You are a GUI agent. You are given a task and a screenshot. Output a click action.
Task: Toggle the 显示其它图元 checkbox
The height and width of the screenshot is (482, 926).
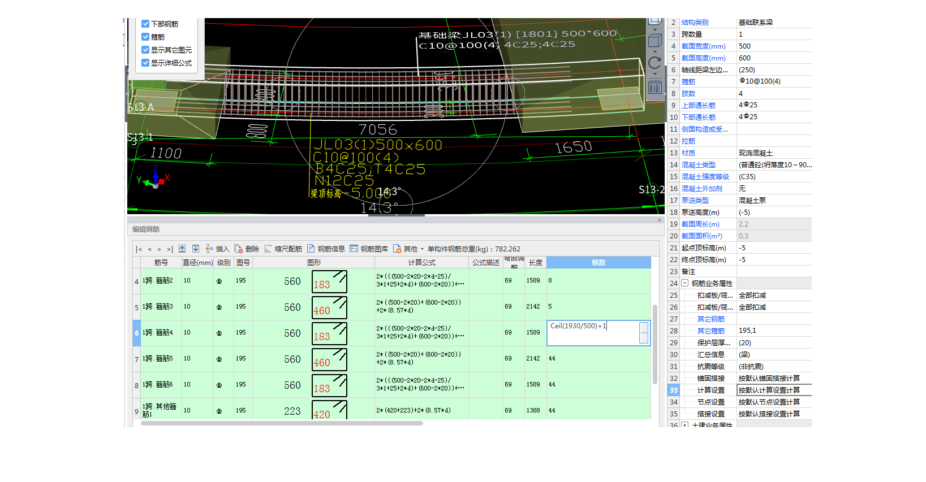[x=145, y=50]
